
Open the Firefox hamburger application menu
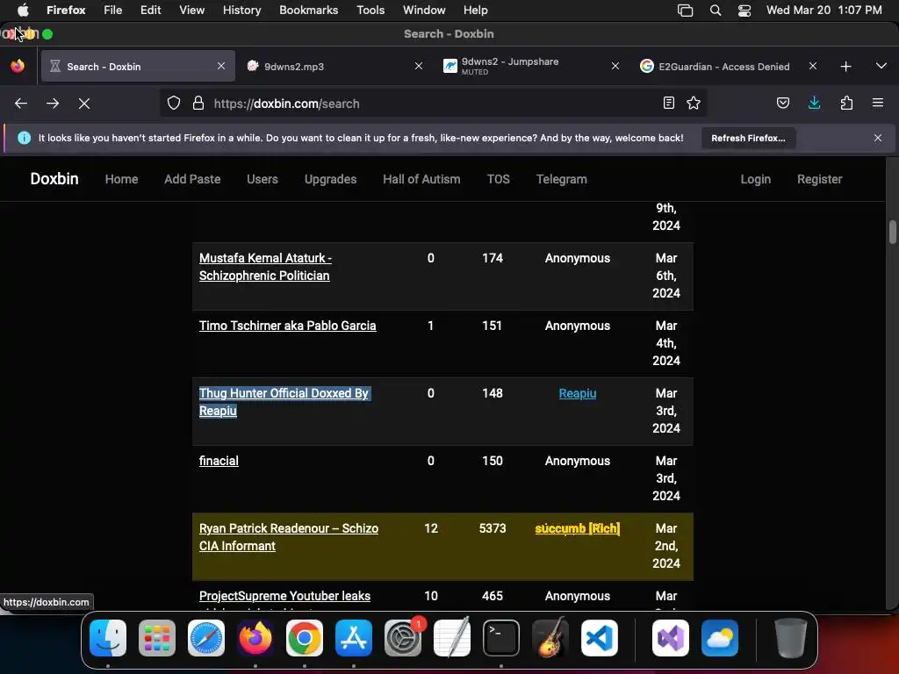tap(878, 104)
